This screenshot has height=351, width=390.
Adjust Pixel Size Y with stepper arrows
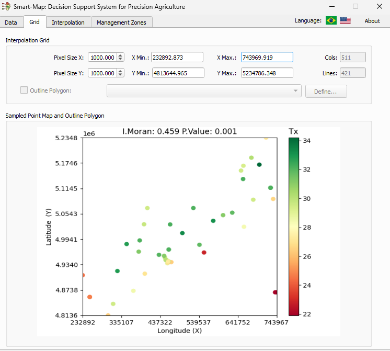[121, 73]
